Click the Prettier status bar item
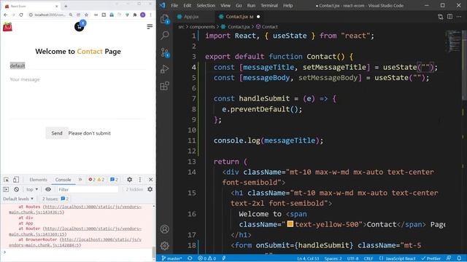The width and height of the screenshot is (467, 262). point(431,258)
